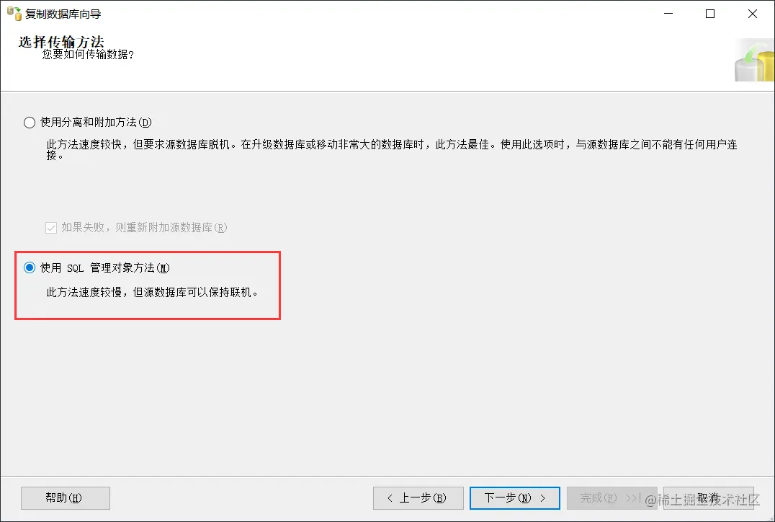Go back with the 上一步(B) button
The width and height of the screenshot is (775, 522).
418,497
